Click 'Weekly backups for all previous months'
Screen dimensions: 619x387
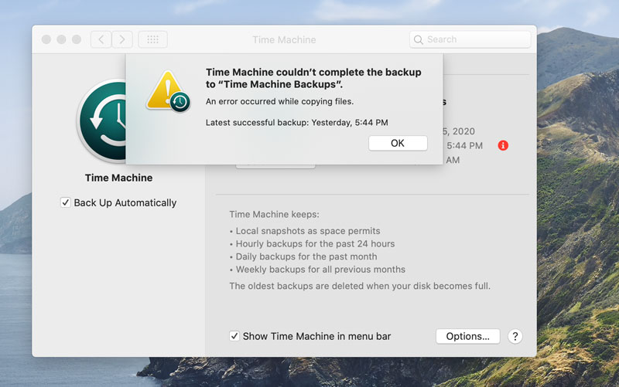(320, 270)
